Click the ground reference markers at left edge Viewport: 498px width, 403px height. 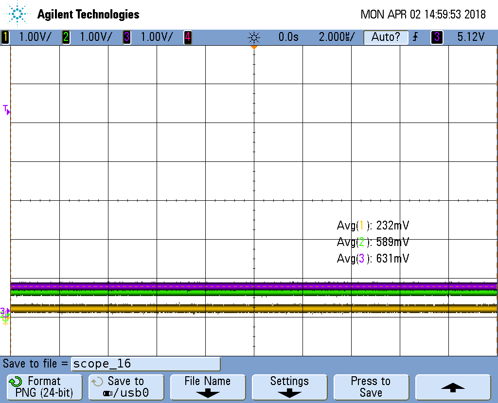coord(5,316)
